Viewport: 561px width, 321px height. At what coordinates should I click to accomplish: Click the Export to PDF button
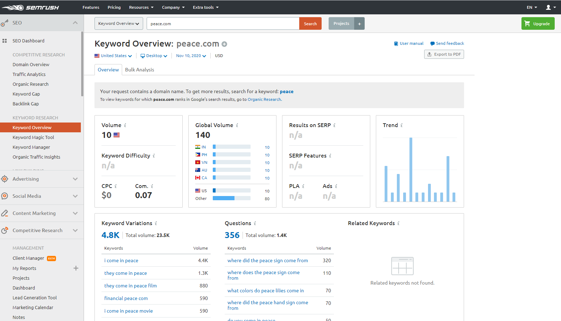pos(444,54)
